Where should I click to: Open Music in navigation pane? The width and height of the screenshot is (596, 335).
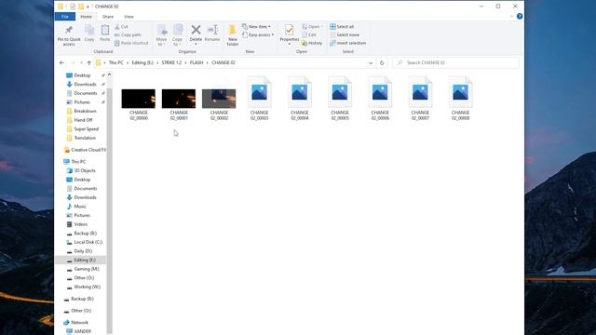76,207
